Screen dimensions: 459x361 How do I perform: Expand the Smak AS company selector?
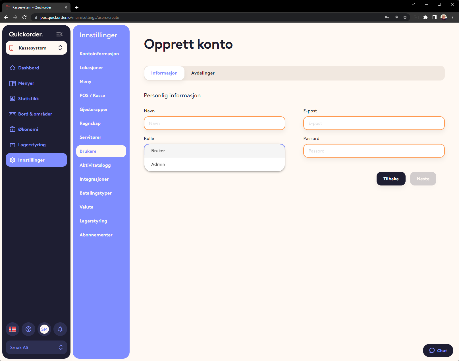click(x=36, y=347)
